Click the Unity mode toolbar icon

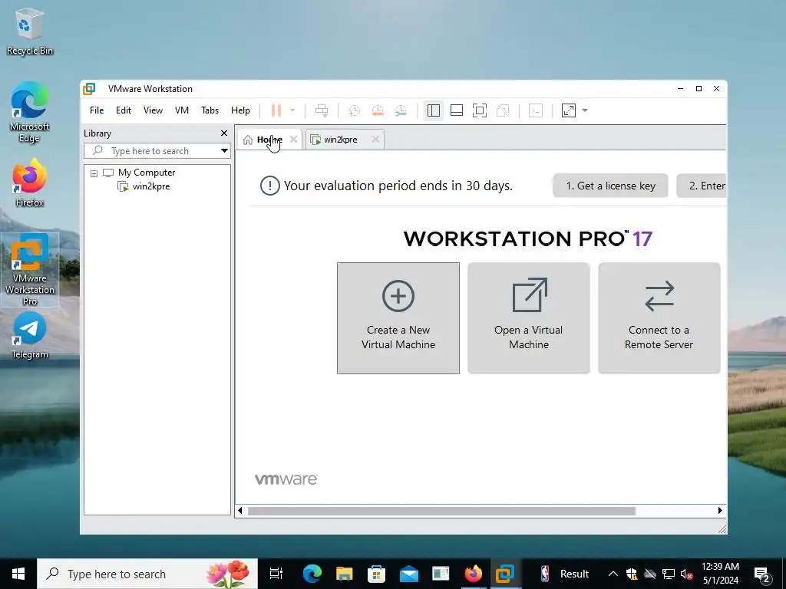(503, 110)
